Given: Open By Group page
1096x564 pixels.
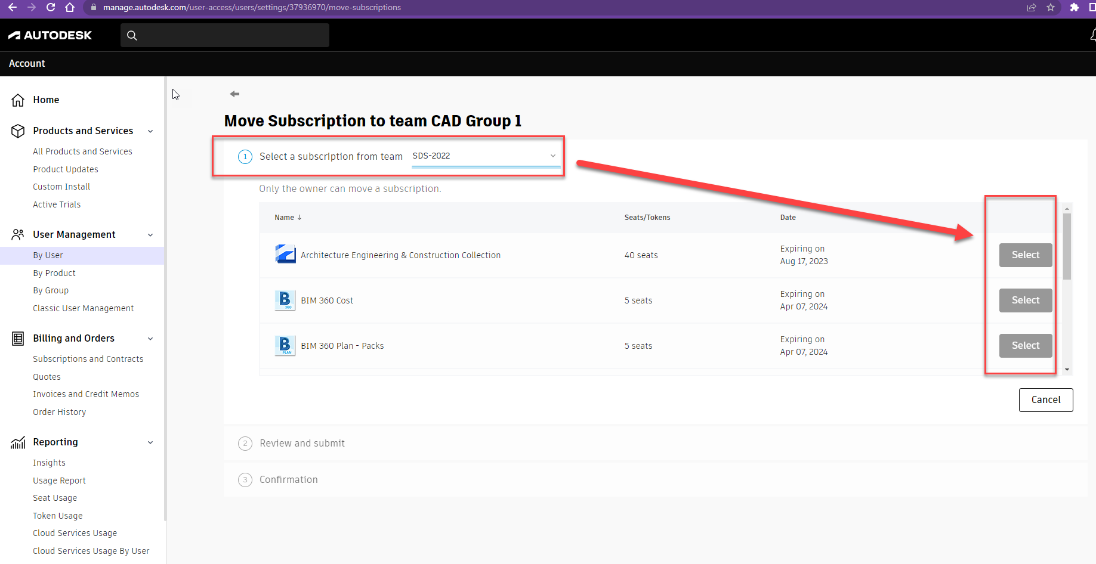Looking at the screenshot, I should pos(51,290).
